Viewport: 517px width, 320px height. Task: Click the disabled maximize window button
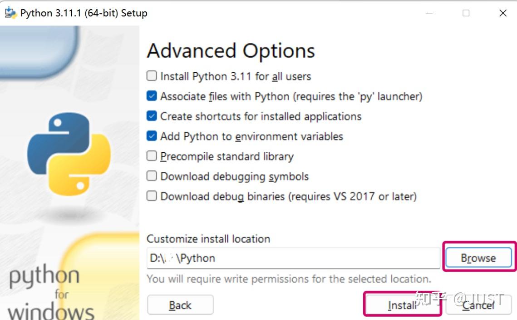tap(466, 13)
